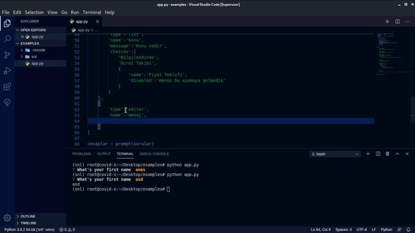This screenshot has width=415, height=233.
Task: Open the Extensions view
Action: click(x=7, y=87)
